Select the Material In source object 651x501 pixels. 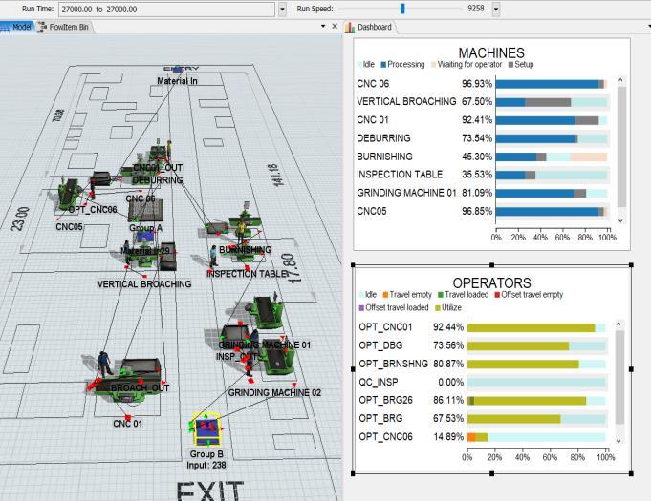(x=177, y=70)
